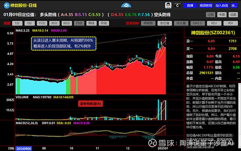241x151 pixels.
Task: Switch period to 1分
Action: pyautogui.click(x=17, y=23)
